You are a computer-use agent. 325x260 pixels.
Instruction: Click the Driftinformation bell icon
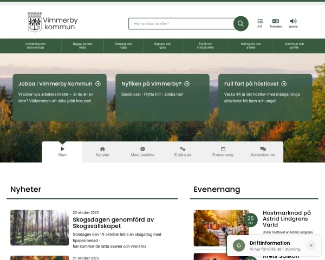pos(239,245)
